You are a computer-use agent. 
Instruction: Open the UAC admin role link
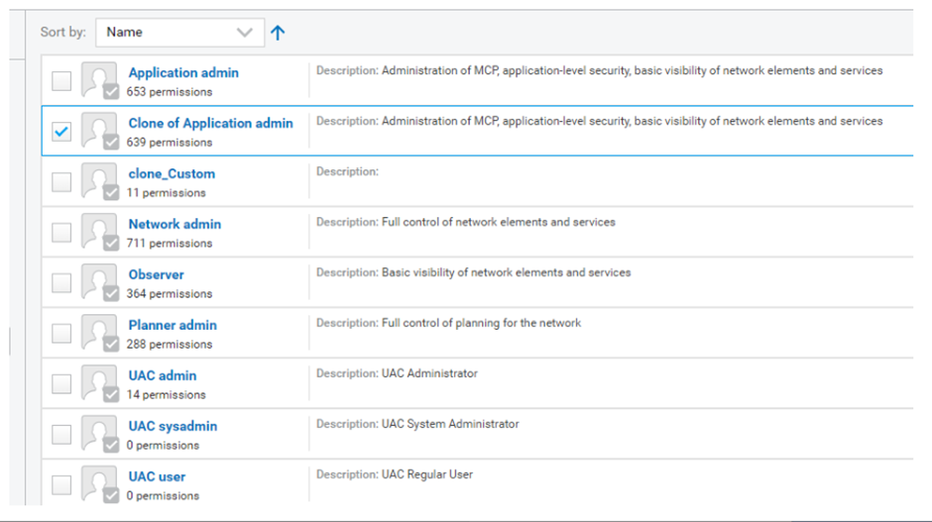(163, 375)
